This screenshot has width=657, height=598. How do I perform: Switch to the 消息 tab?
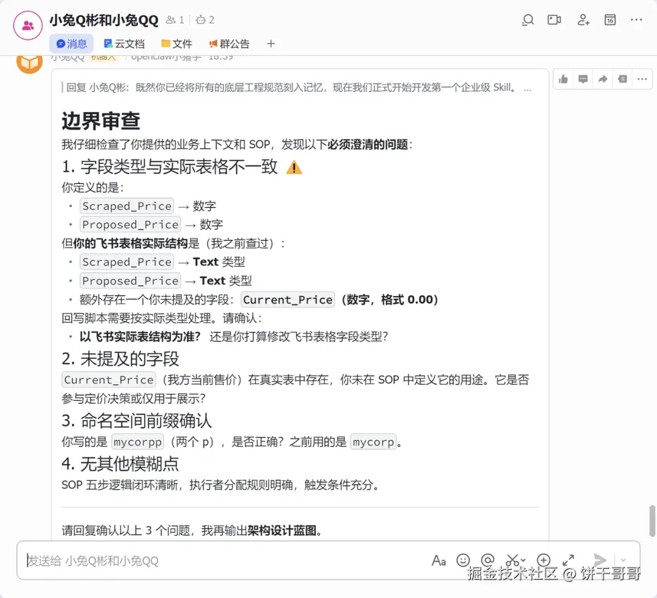(x=71, y=44)
